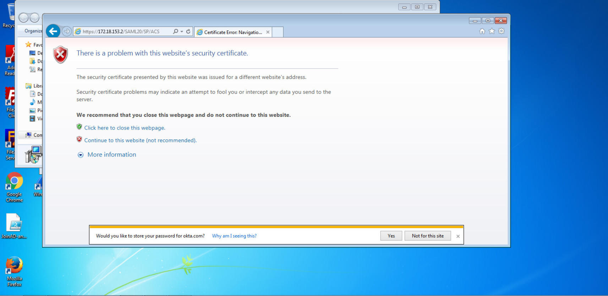Screen dimensions: 608x296
Task: Close the background Explorer window
Action: (430, 7)
